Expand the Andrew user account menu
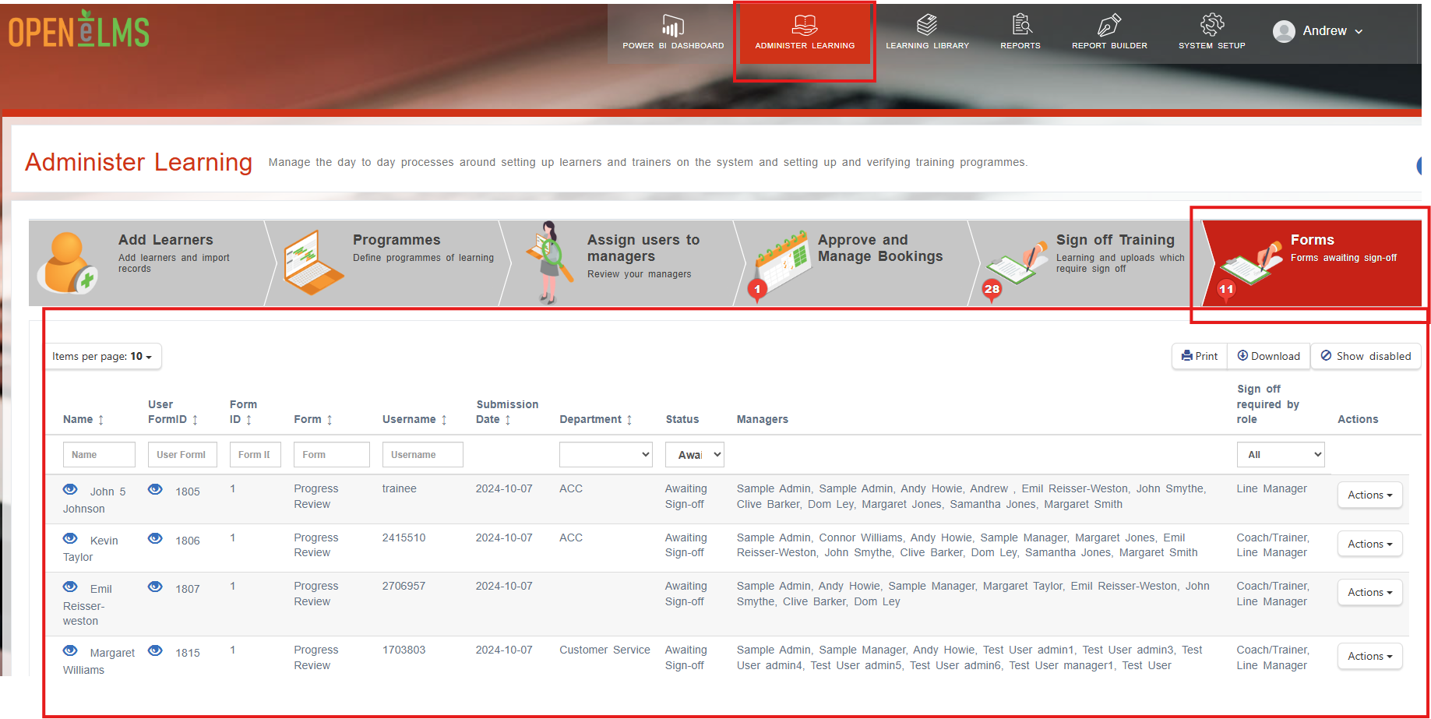Viewport: 1431px width, 719px height. tap(1317, 31)
